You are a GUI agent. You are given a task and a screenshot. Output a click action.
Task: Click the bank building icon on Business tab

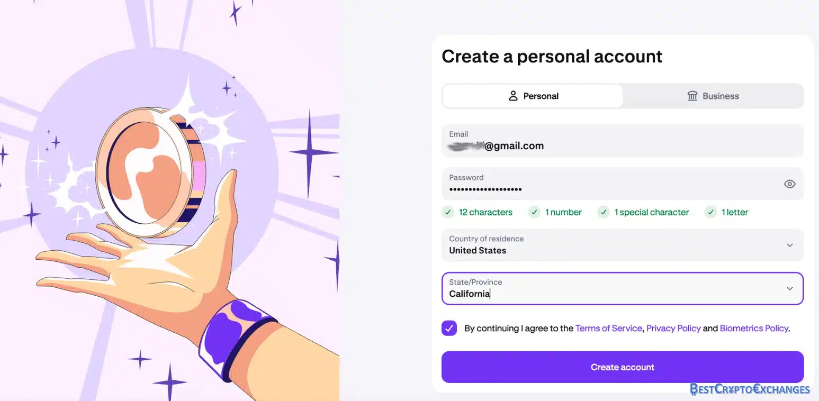[692, 96]
